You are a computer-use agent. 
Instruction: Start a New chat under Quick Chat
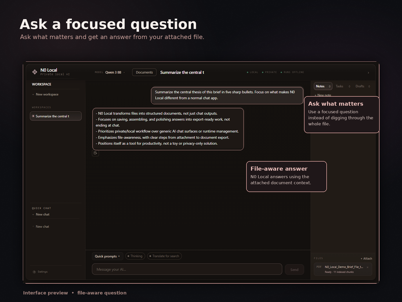[x=41, y=214]
